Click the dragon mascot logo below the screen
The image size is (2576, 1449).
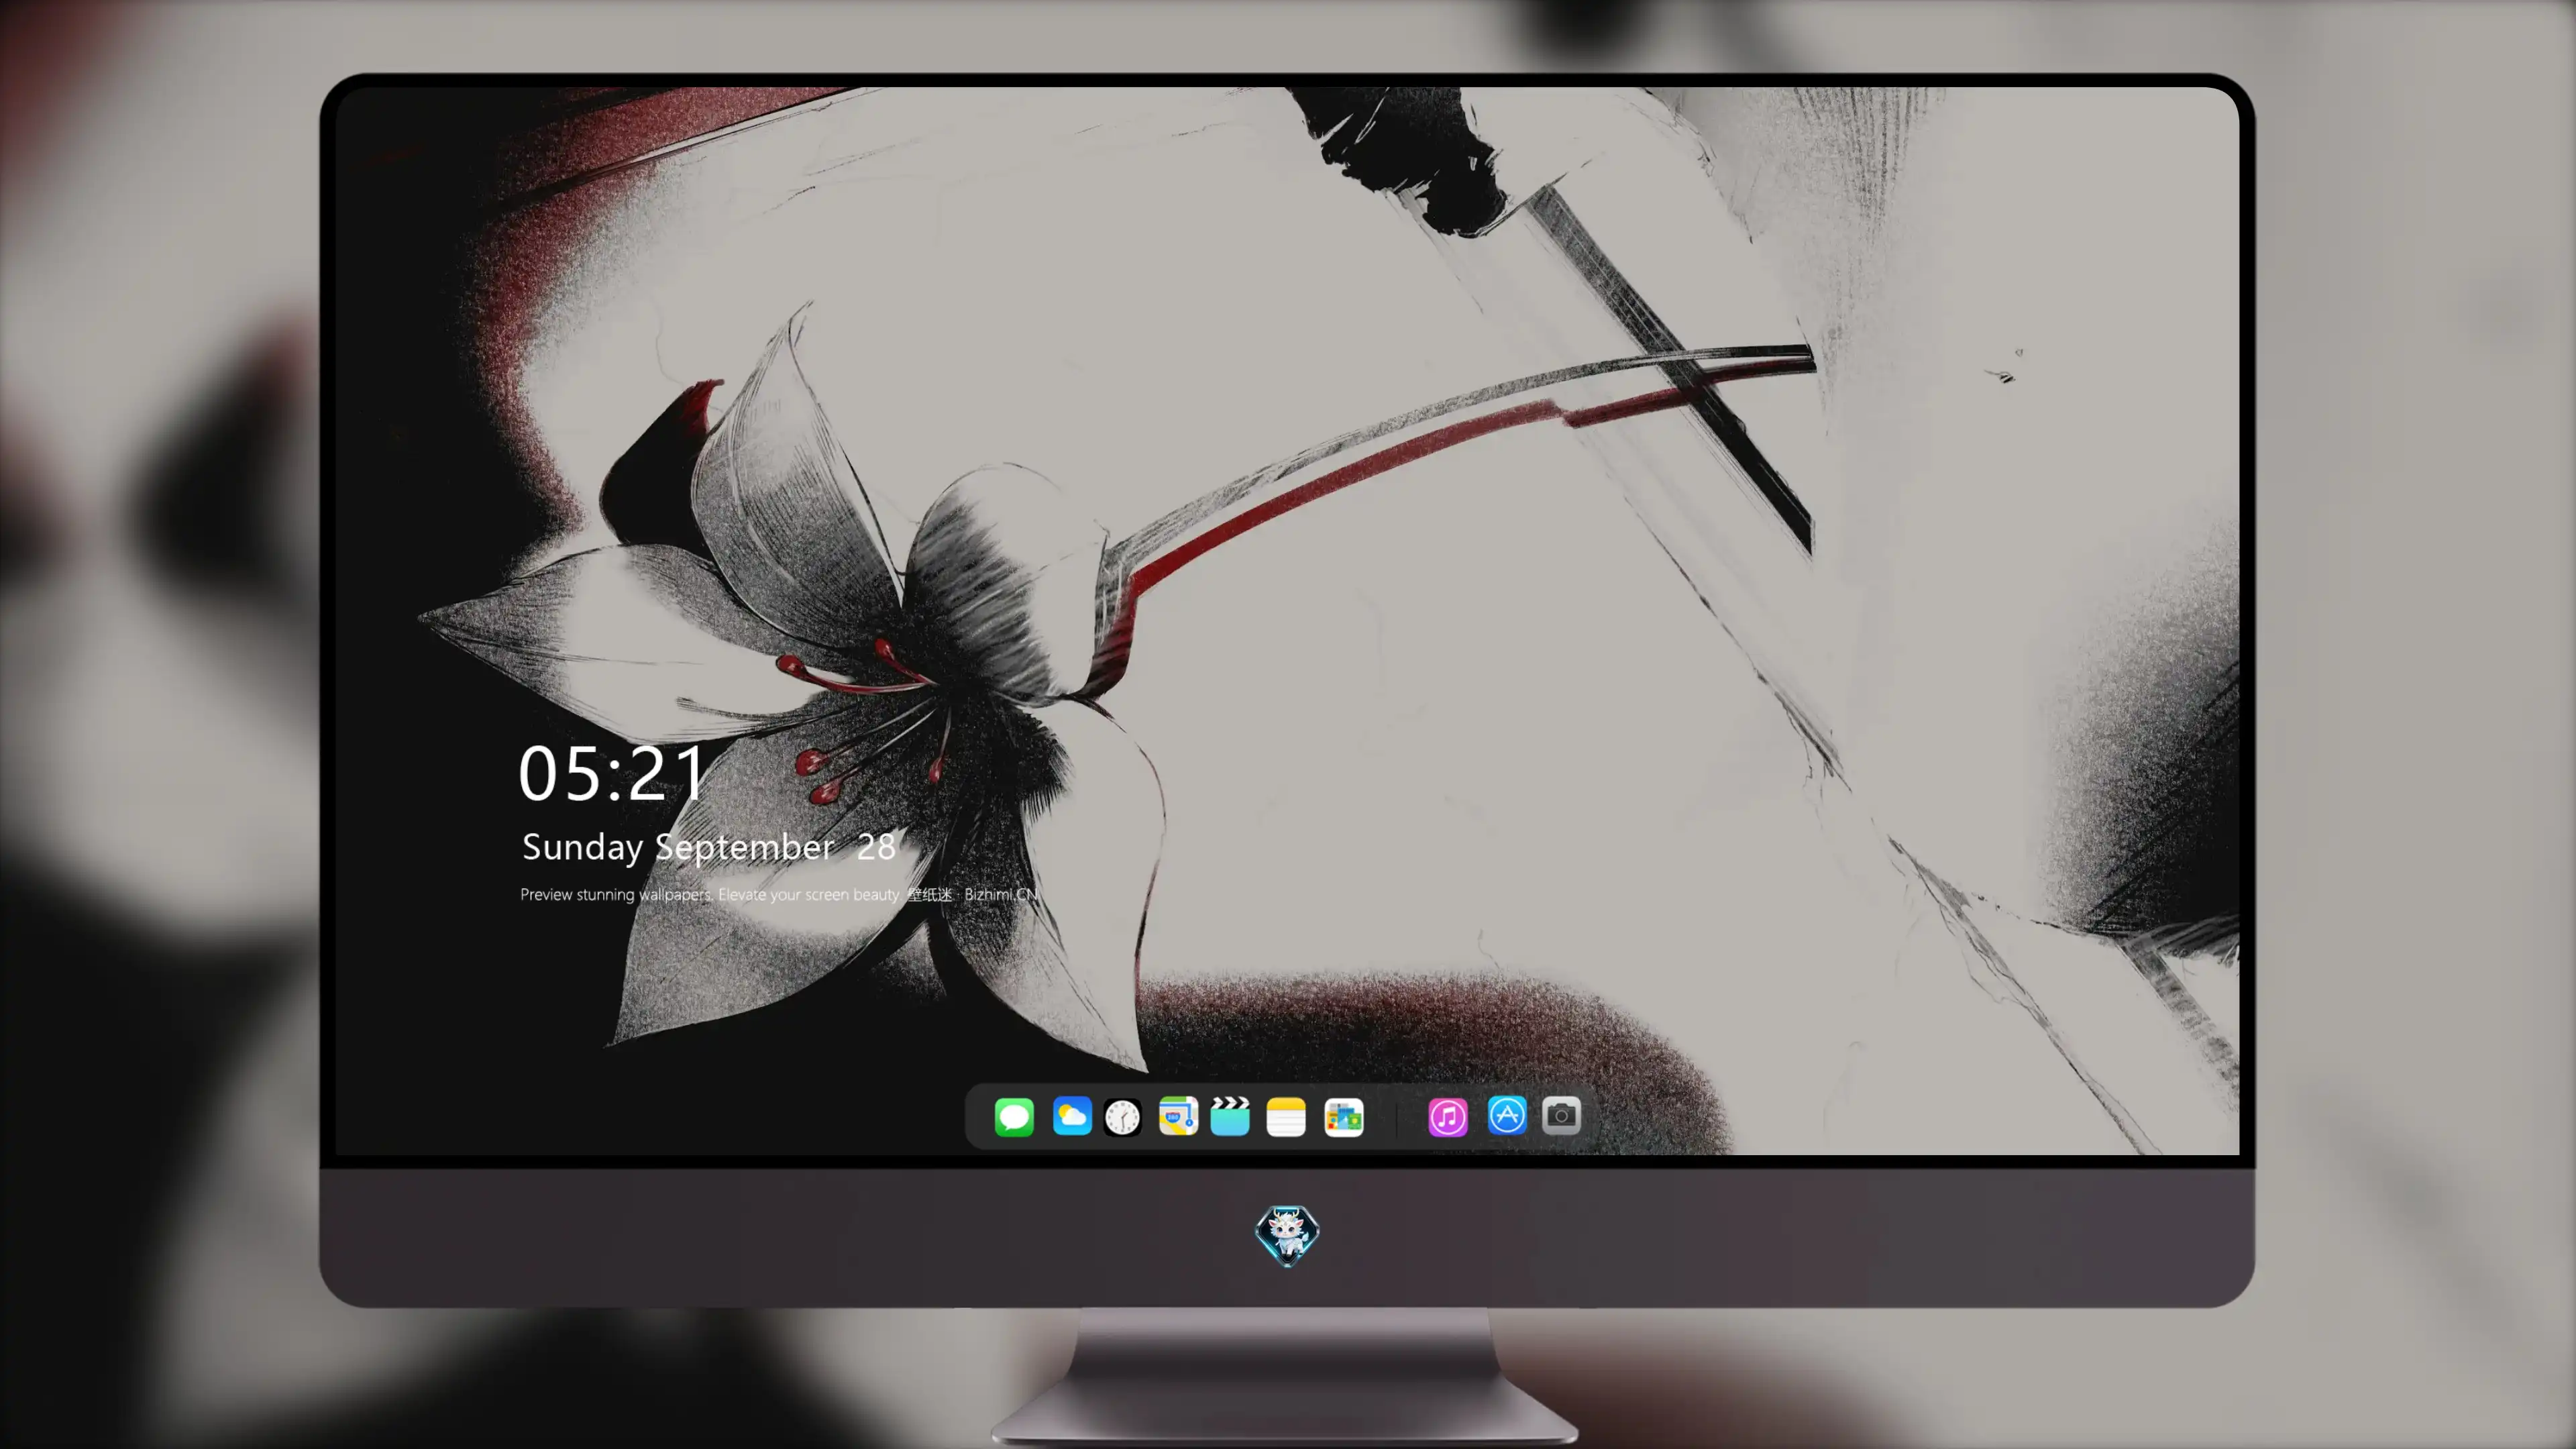click(x=1287, y=1236)
